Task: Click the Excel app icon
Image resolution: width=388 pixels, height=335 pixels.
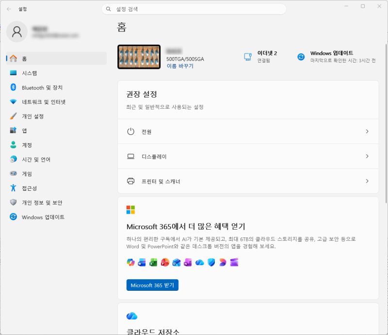Action: tap(153, 262)
